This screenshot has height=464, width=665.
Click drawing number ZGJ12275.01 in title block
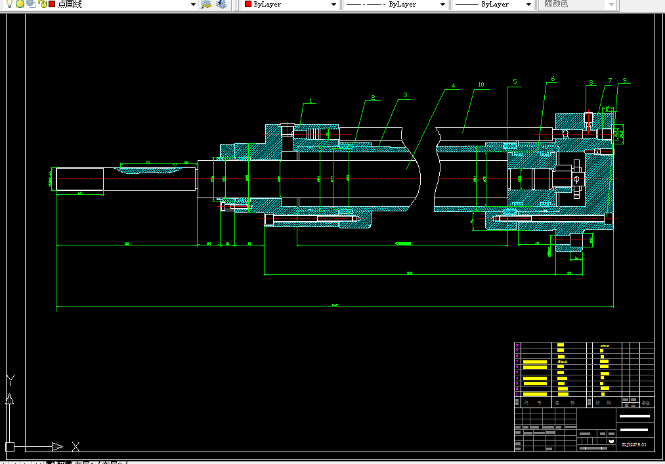[x=634, y=444]
